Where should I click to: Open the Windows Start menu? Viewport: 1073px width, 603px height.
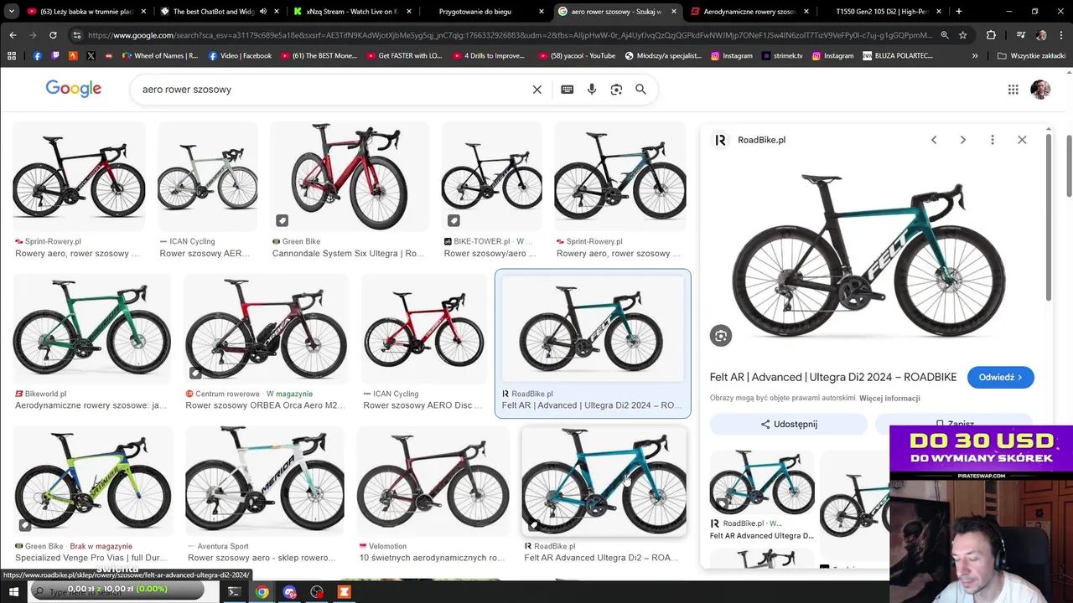click(13, 592)
